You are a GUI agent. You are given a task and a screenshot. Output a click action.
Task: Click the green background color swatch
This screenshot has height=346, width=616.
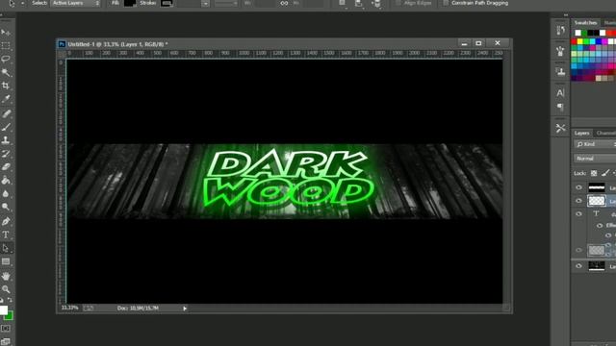(x=10, y=316)
